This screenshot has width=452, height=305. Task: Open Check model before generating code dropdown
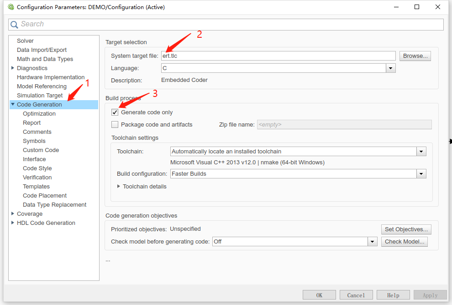(373, 242)
